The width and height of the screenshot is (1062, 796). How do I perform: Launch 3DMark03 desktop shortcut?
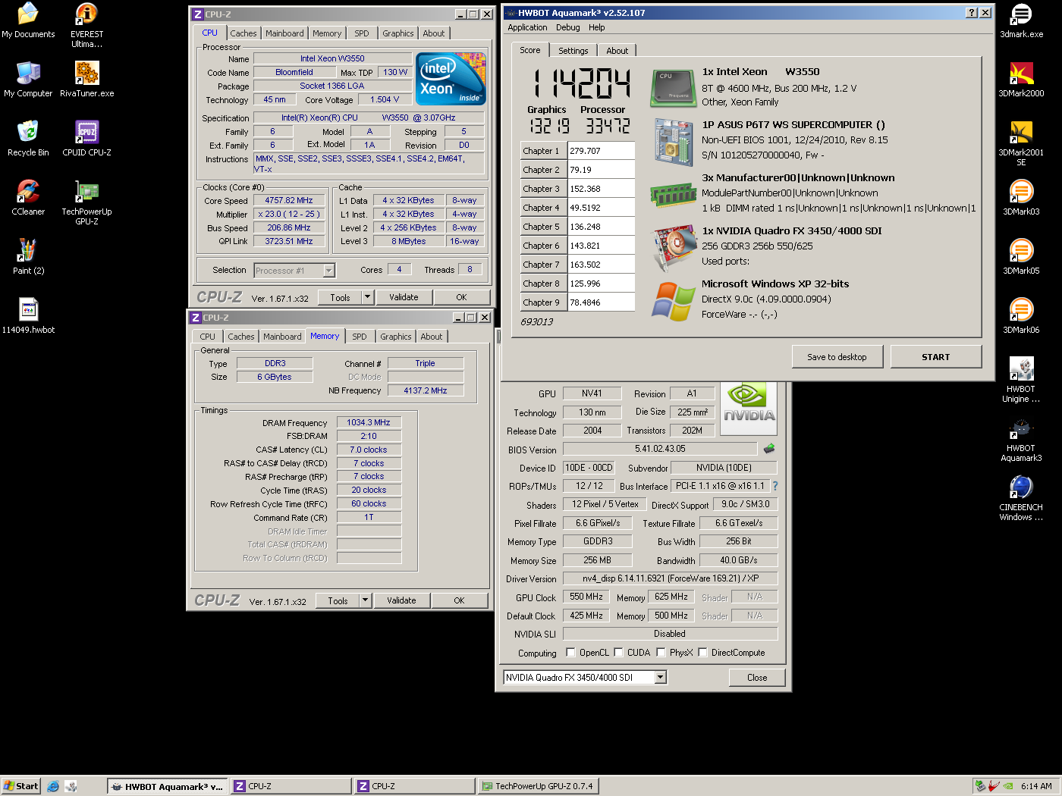[1021, 198]
